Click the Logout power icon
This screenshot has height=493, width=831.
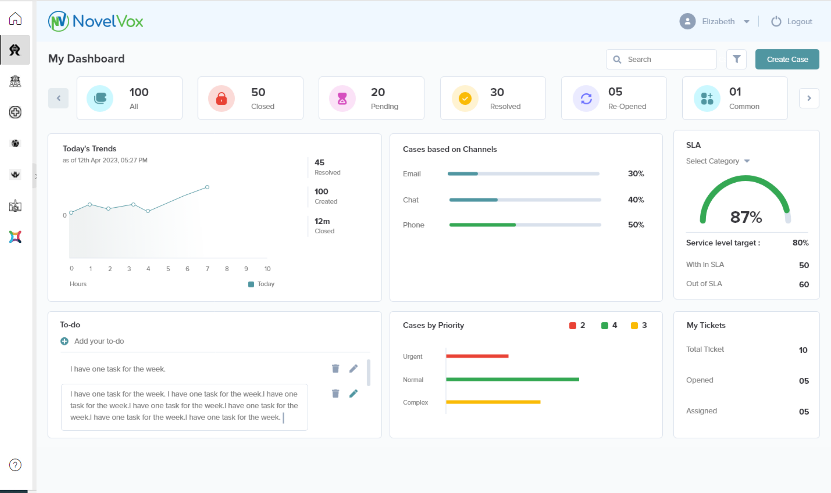click(776, 22)
